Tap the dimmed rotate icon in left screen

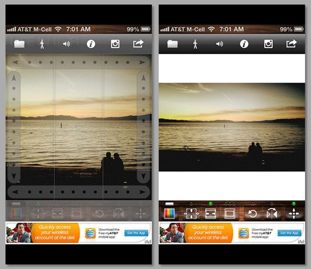pos(99,214)
